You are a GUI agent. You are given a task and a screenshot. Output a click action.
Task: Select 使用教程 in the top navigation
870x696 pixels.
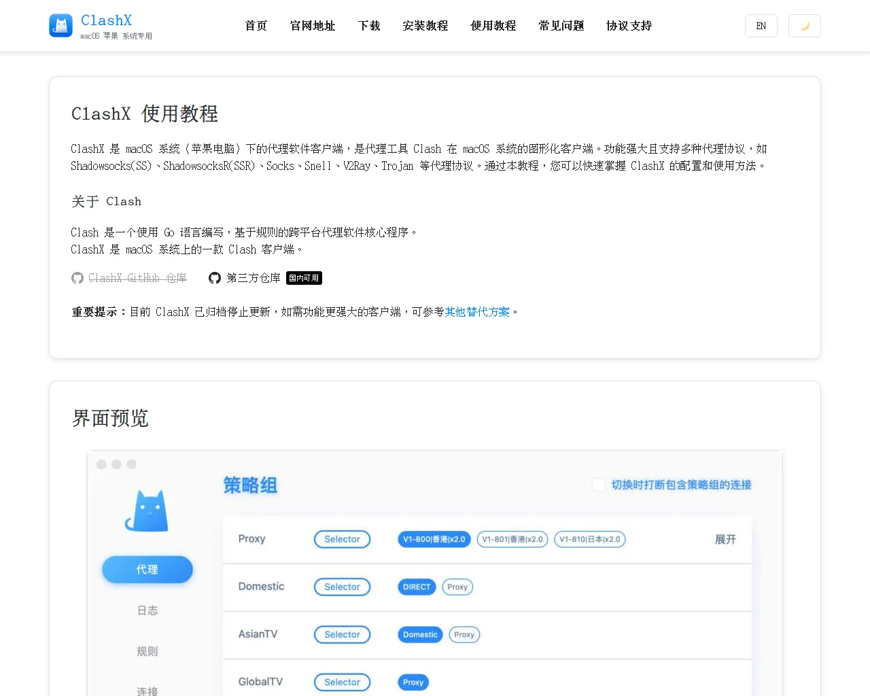(x=493, y=26)
